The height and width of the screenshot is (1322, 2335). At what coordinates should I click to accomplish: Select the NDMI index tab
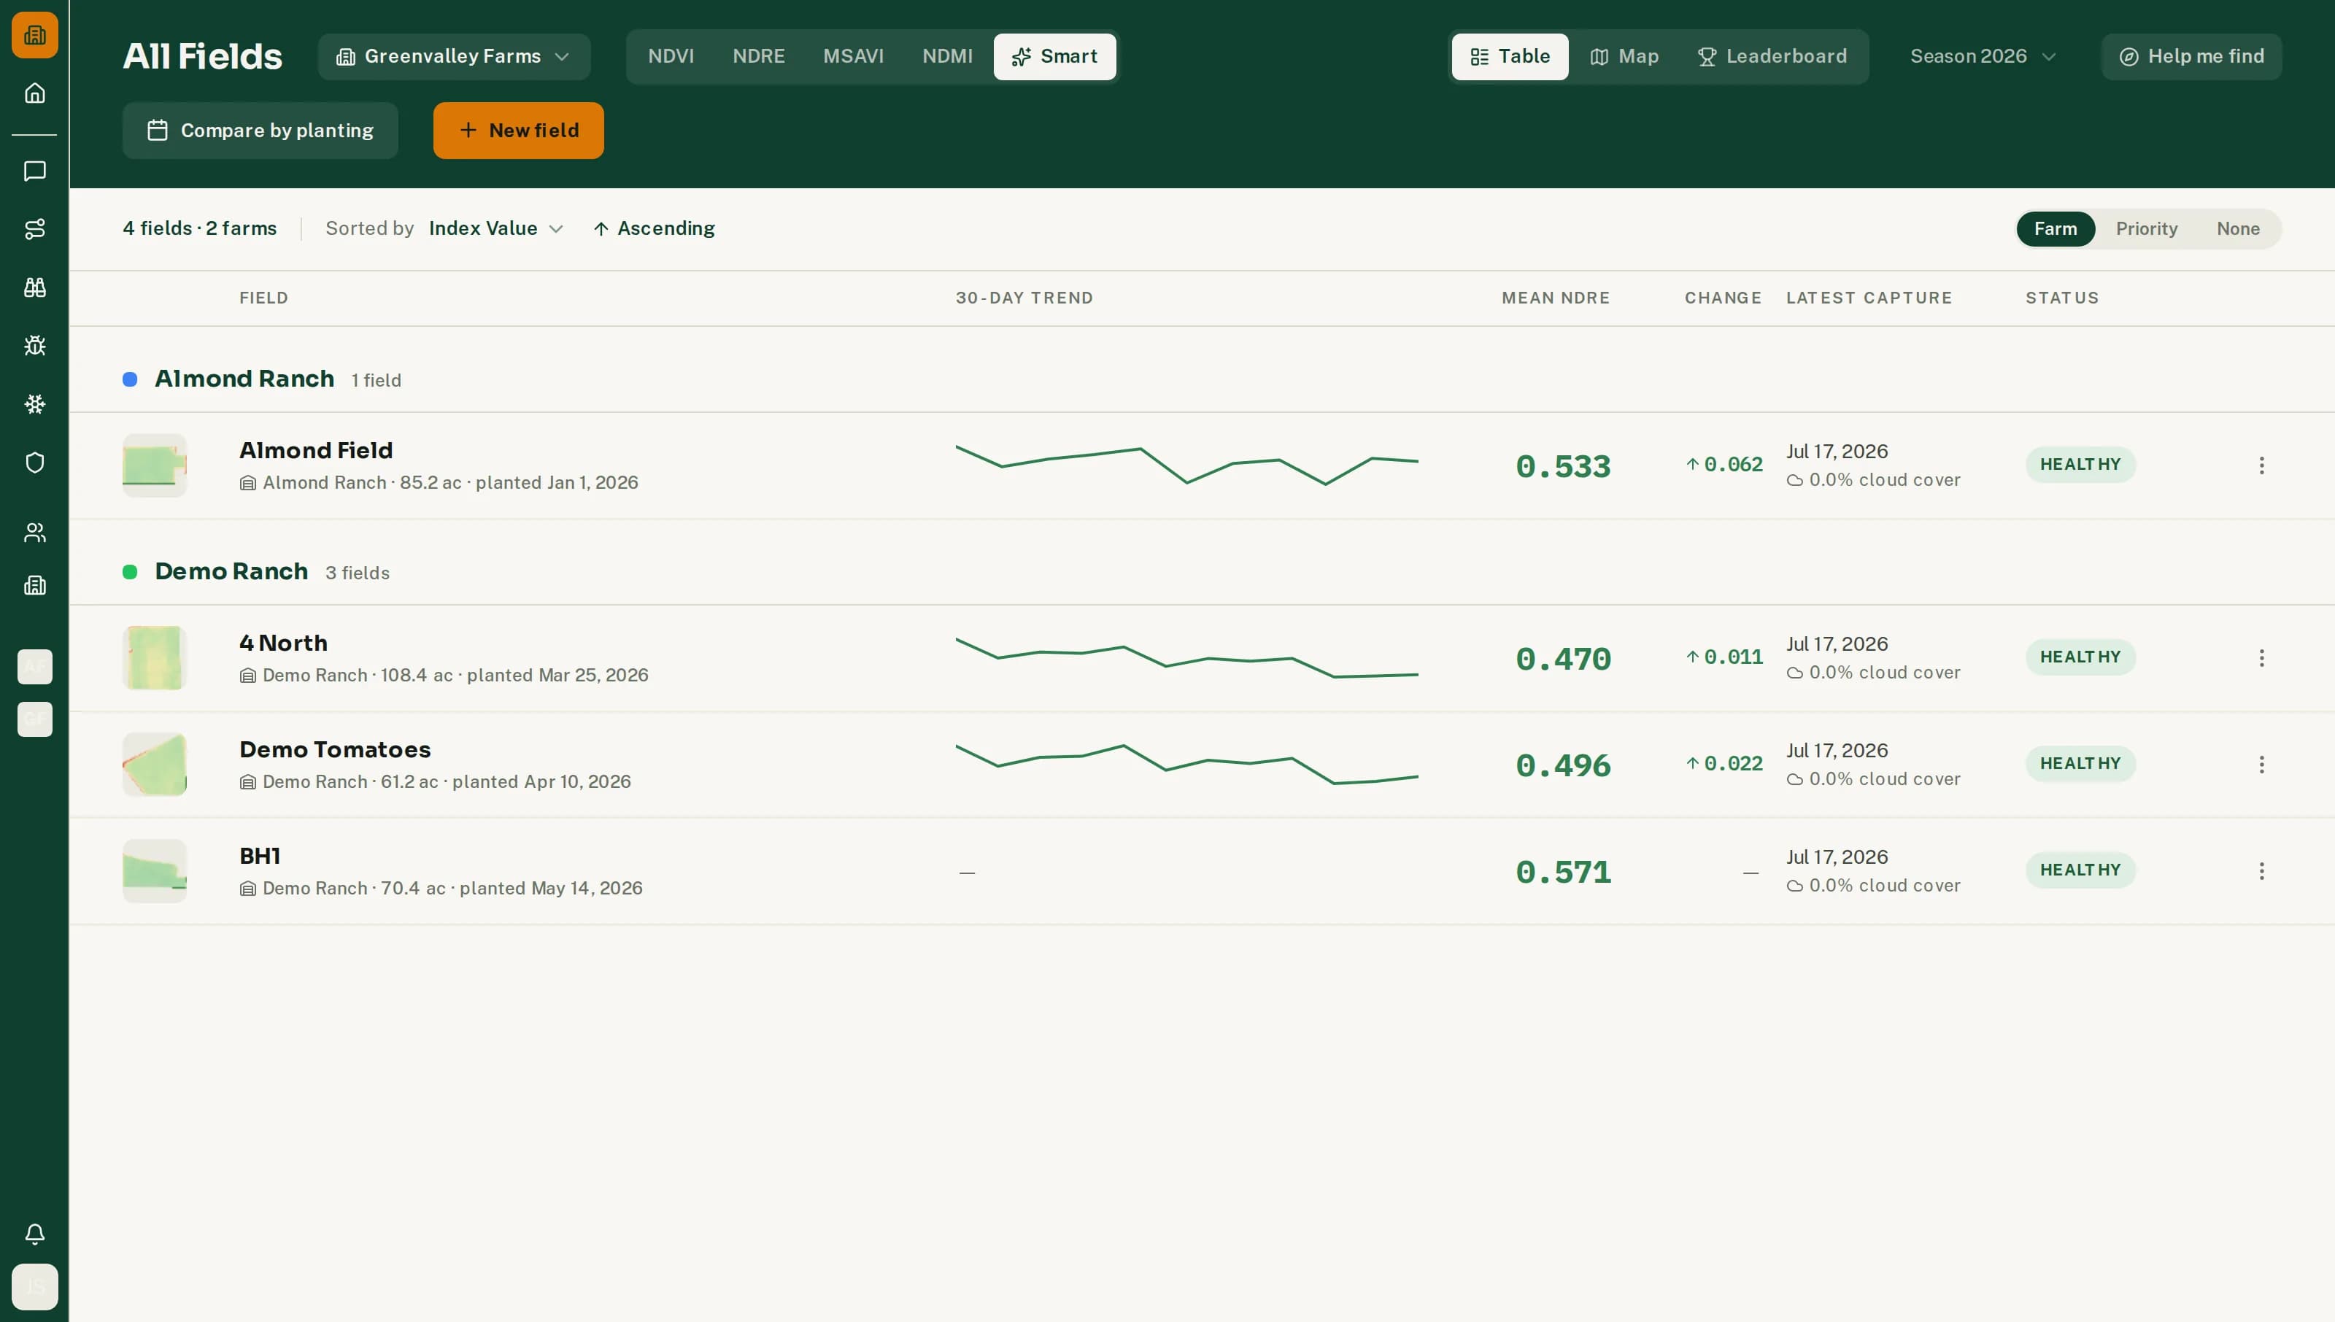pyautogui.click(x=948, y=56)
